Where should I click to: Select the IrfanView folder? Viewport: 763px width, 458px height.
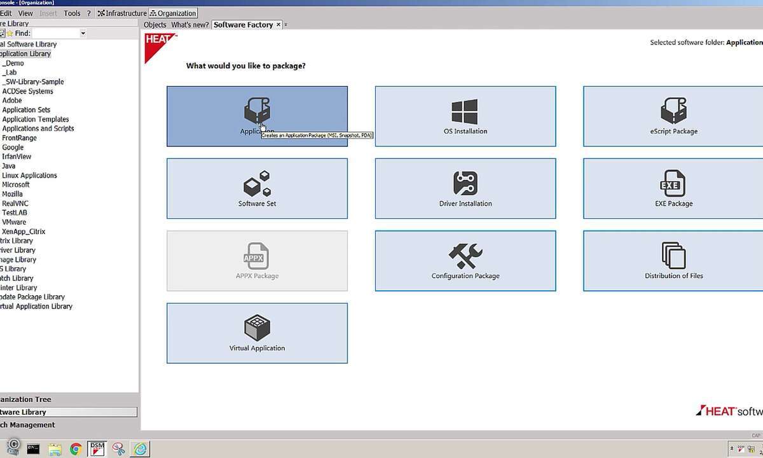pos(17,156)
